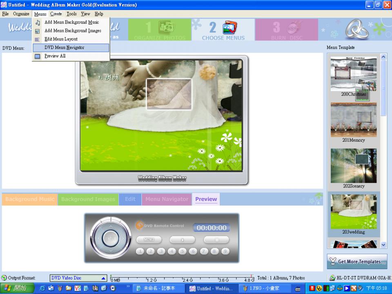Click the stop button on the remote
The height and width of the screenshot is (294, 392).
[x=216, y=240]
